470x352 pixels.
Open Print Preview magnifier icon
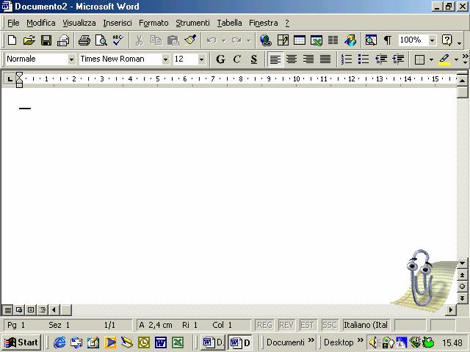pyautogui.click(x=101, y=40)
